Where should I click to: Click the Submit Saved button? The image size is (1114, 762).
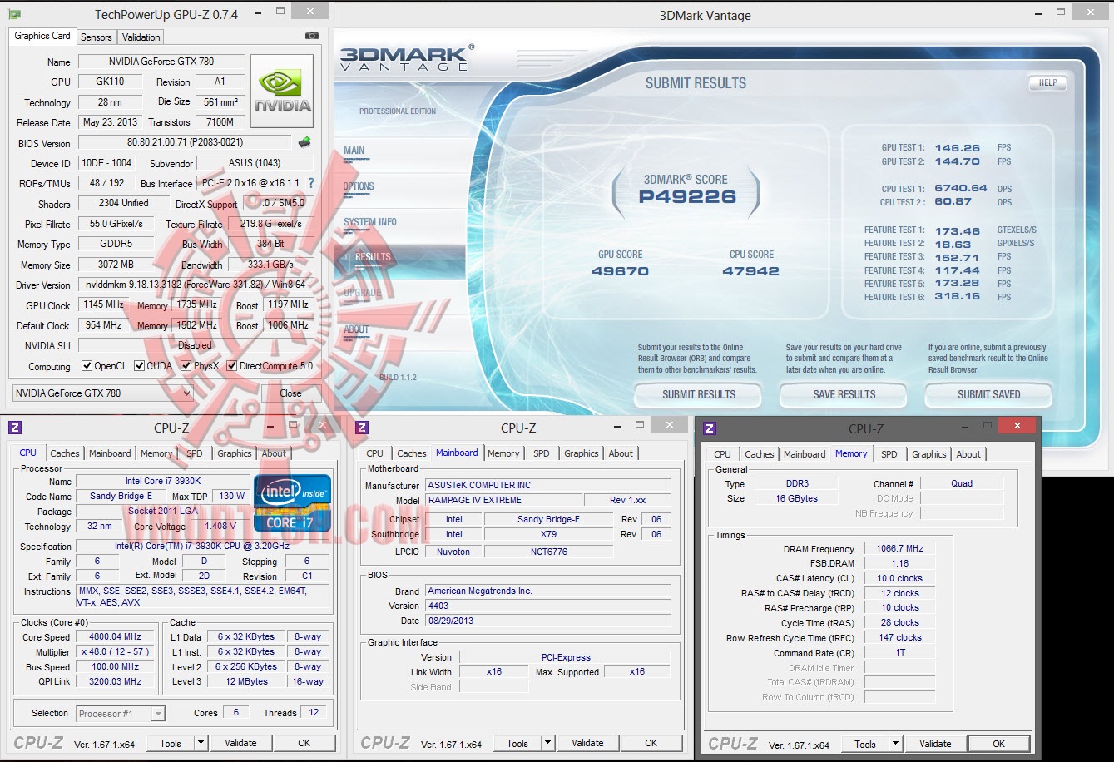pos(988,394)
